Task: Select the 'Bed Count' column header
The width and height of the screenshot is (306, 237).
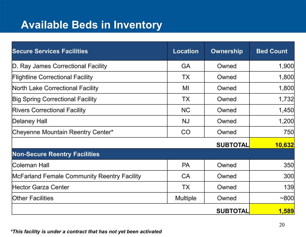Action: [272, 51]
